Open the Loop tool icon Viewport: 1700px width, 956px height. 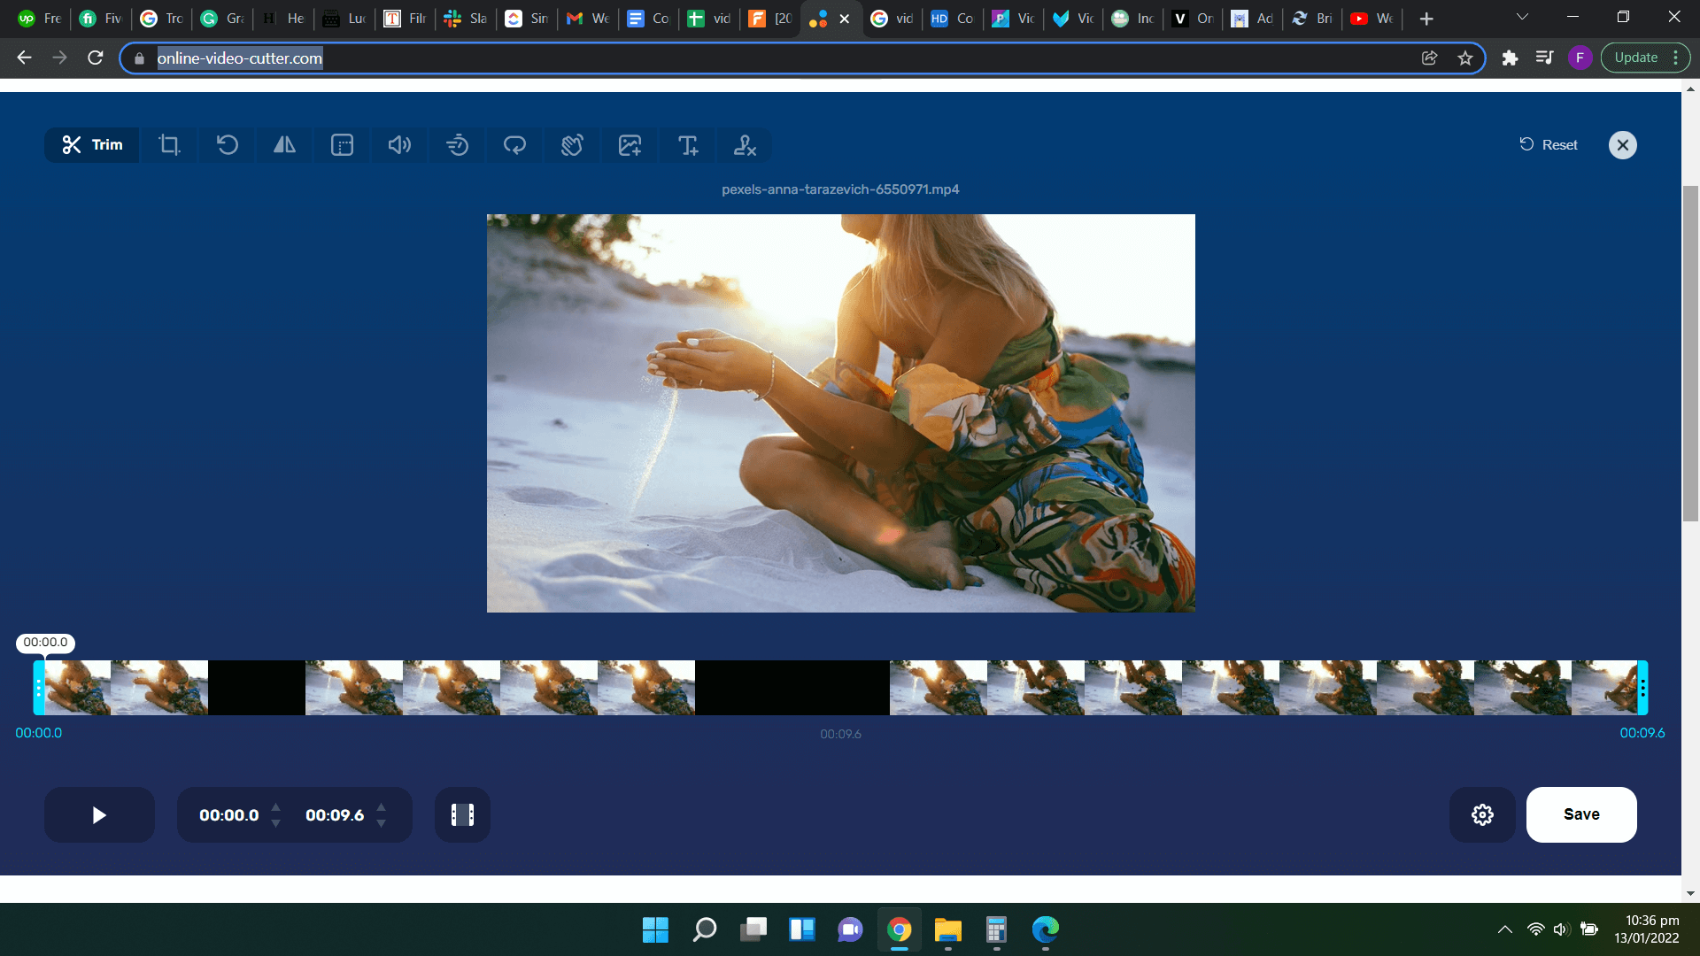(x=514, y=145)
